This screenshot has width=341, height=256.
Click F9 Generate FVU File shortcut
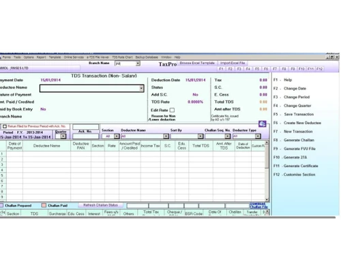(x=295, y=149)
